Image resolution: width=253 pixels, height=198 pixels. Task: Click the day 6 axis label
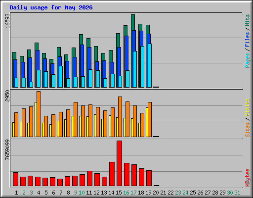(53, 193)
